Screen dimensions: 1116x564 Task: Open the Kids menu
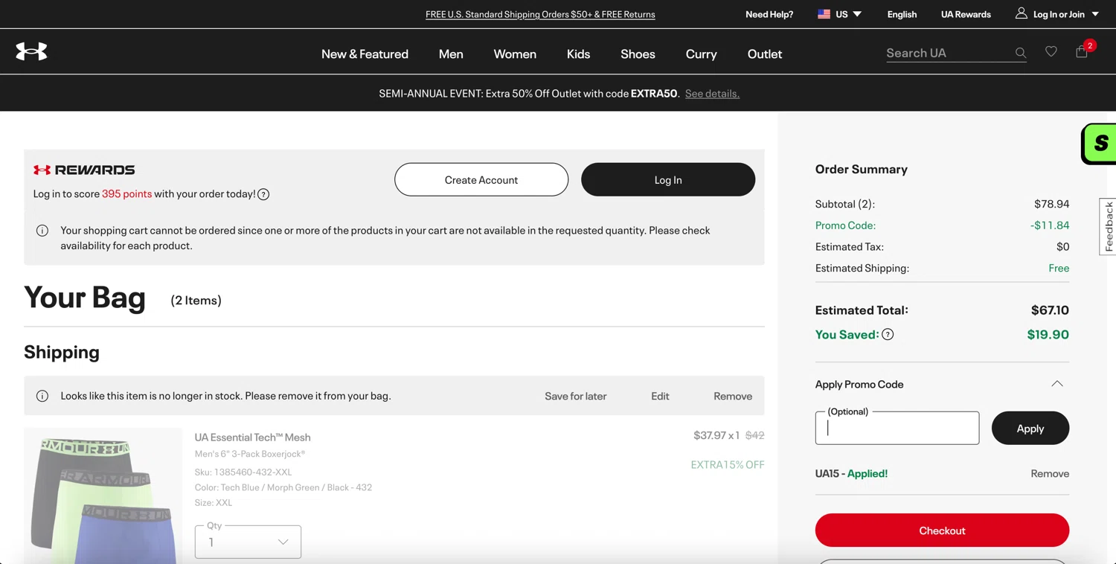pos(578,54)
